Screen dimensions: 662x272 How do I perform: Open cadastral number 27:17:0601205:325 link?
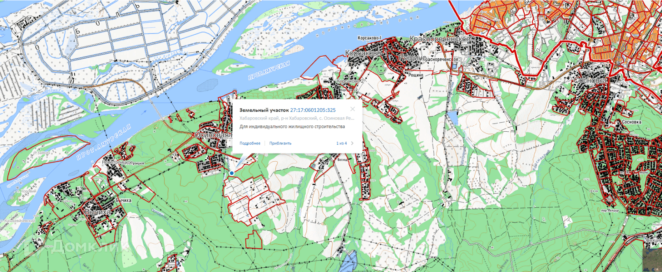[x=313, y=110]
